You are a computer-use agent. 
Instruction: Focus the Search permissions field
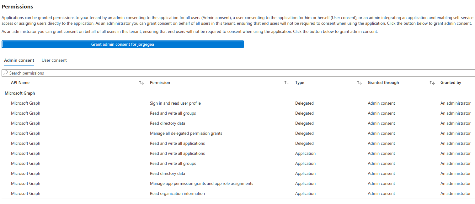pos(238,73)
